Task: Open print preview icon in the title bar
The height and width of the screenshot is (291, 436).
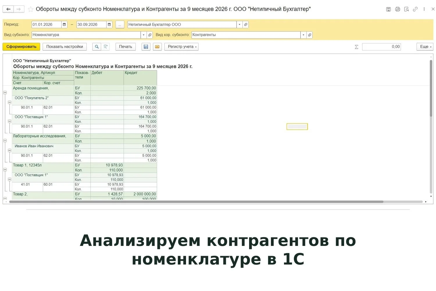Action: click(x=406, y=9)
